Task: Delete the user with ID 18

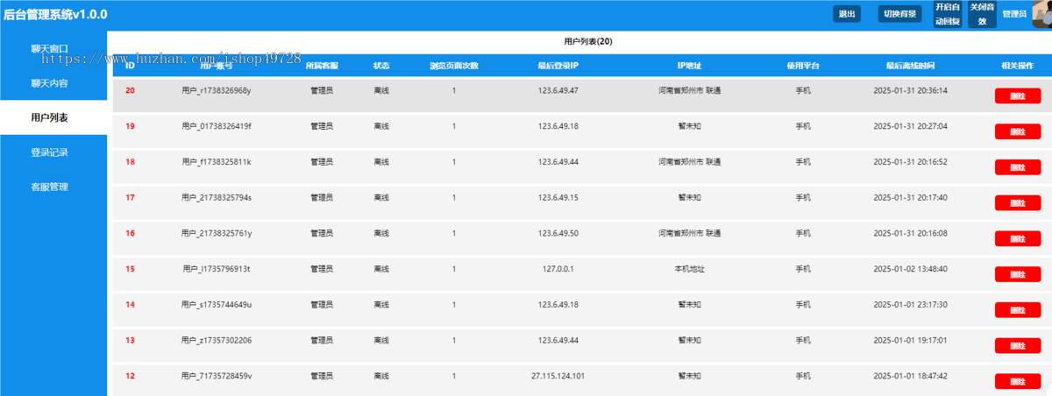Action: coord(1017,166)
